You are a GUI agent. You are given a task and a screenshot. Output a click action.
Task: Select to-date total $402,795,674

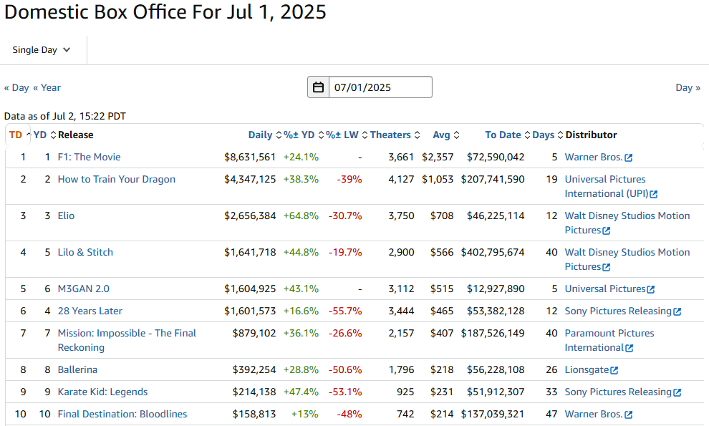(493, 252)
